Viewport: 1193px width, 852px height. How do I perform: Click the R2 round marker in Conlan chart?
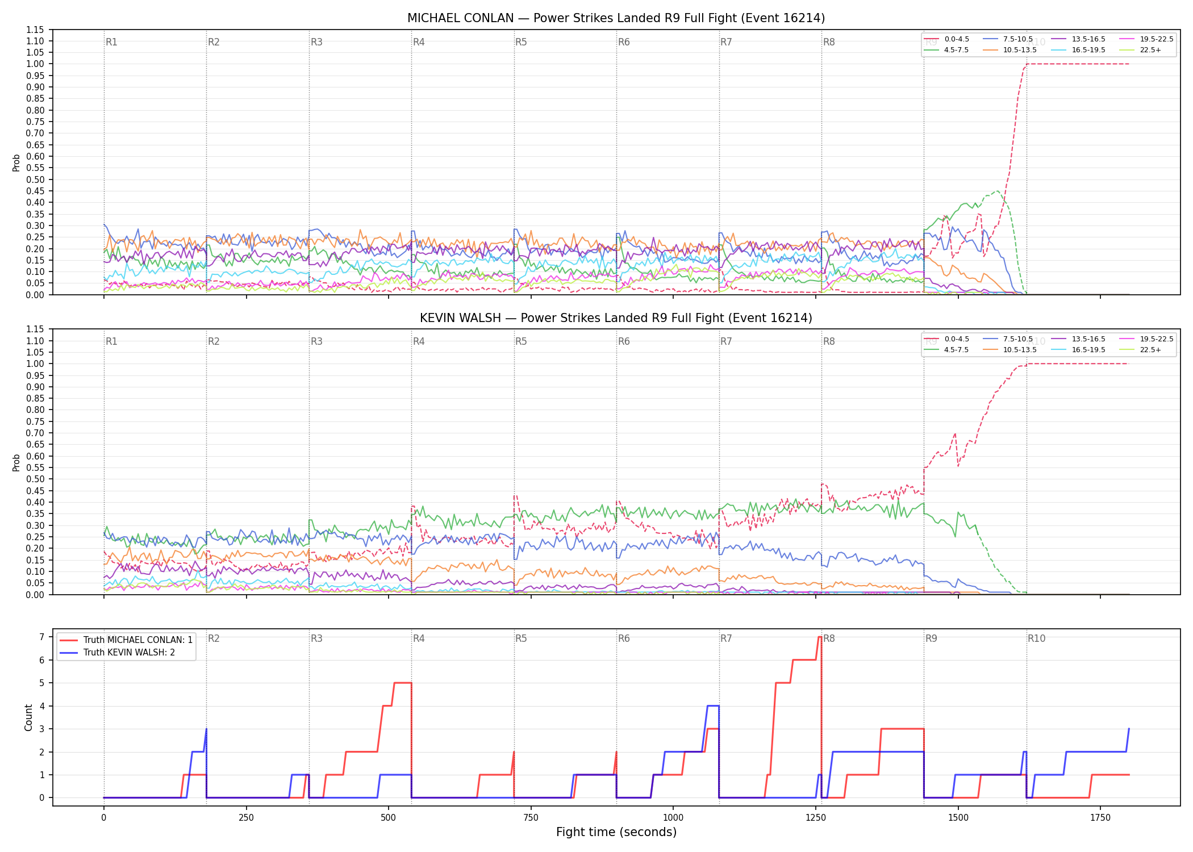[214, 42]
